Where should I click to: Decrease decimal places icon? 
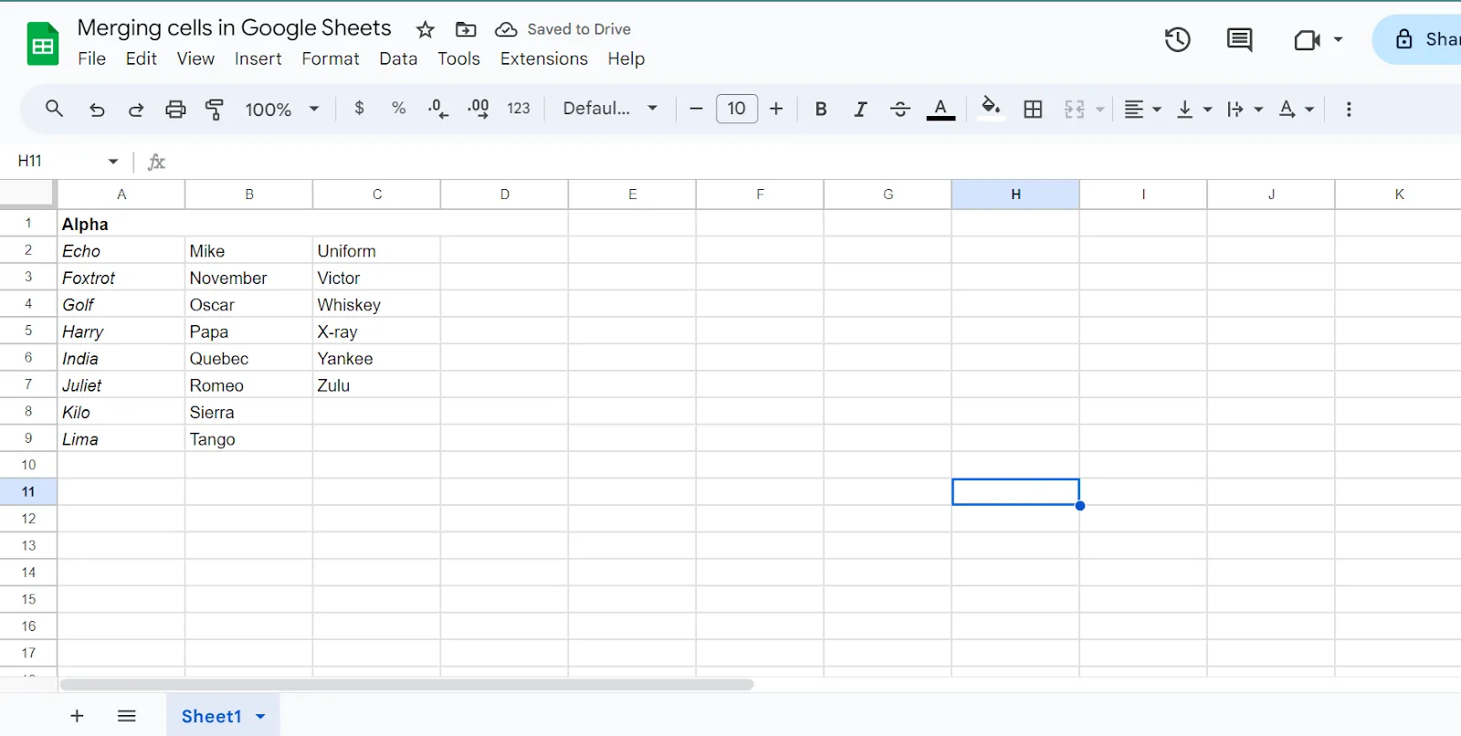pos(437,109)
